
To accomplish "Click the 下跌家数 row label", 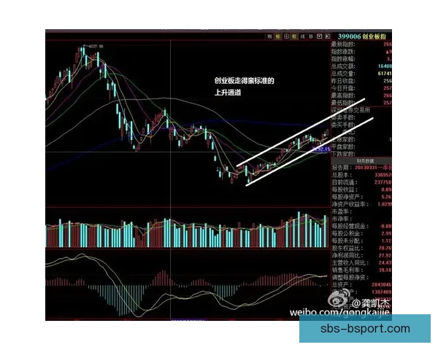I will pos(343,154).
